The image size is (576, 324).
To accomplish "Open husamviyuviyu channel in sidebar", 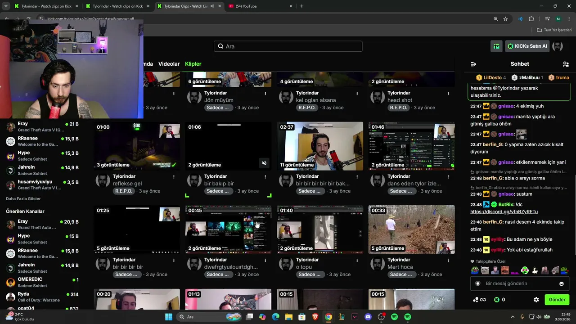I will [x=42, y=184].
